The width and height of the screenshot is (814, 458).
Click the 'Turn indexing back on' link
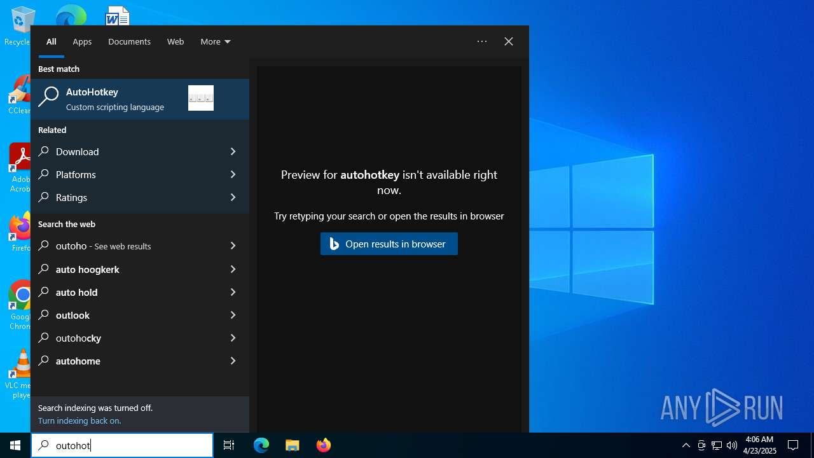(79, 420)
